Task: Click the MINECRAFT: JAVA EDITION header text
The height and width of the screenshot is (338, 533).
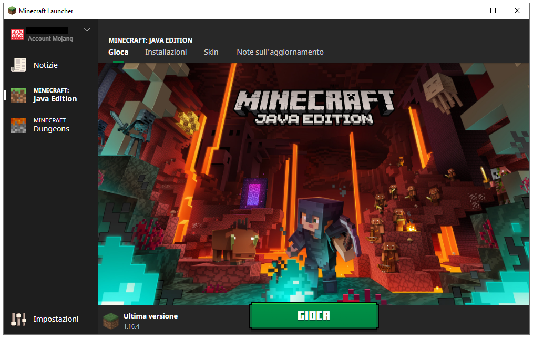Action: pos(150,40)
